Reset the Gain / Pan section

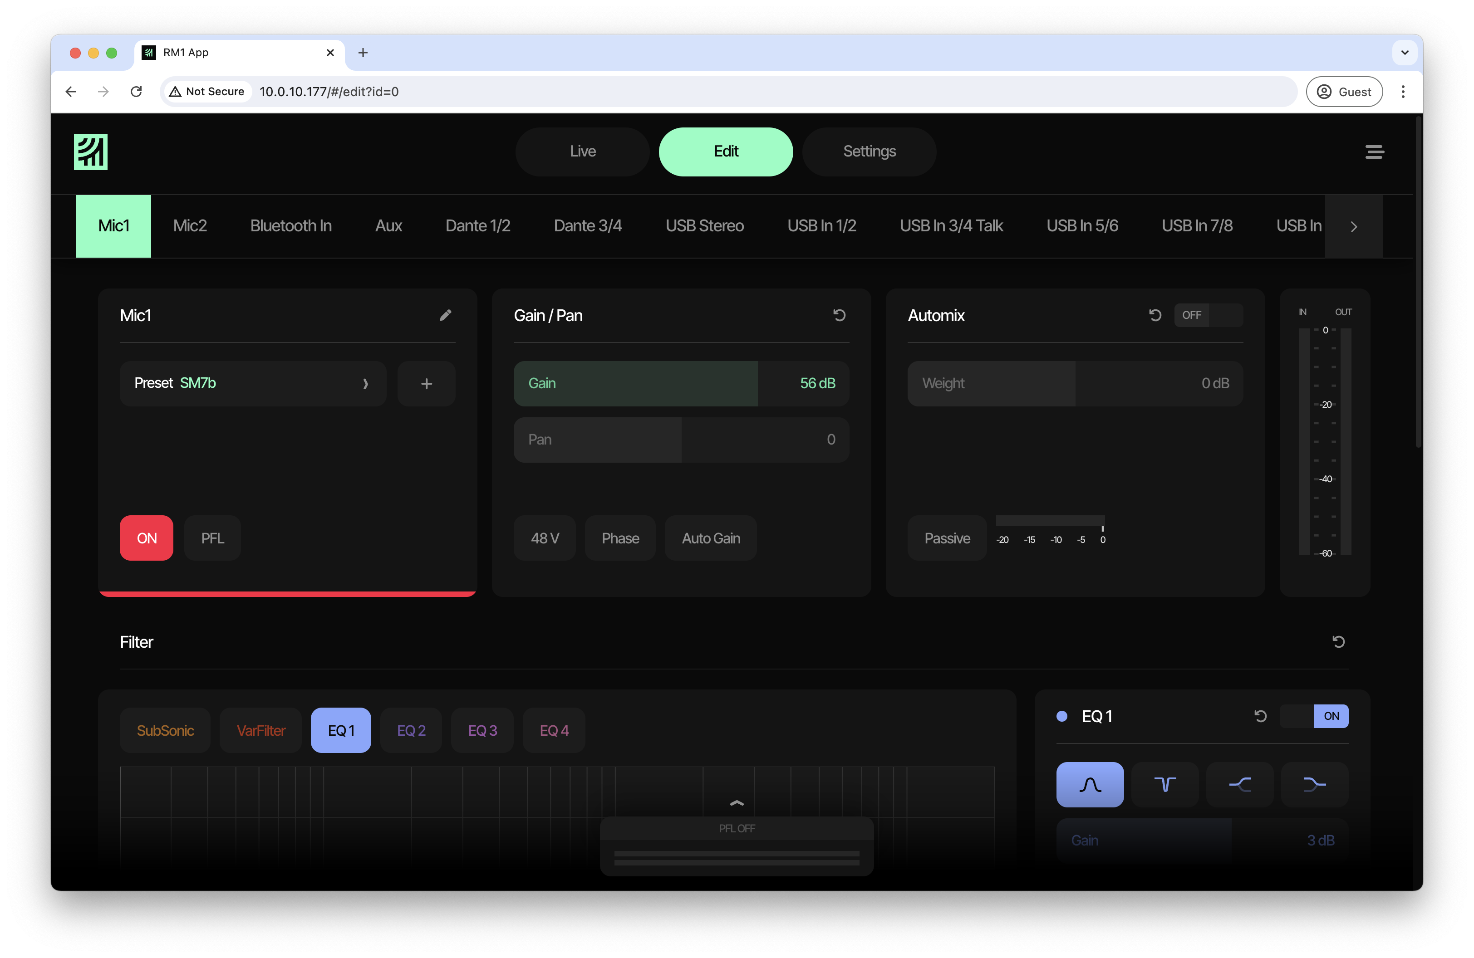[839, 315]
